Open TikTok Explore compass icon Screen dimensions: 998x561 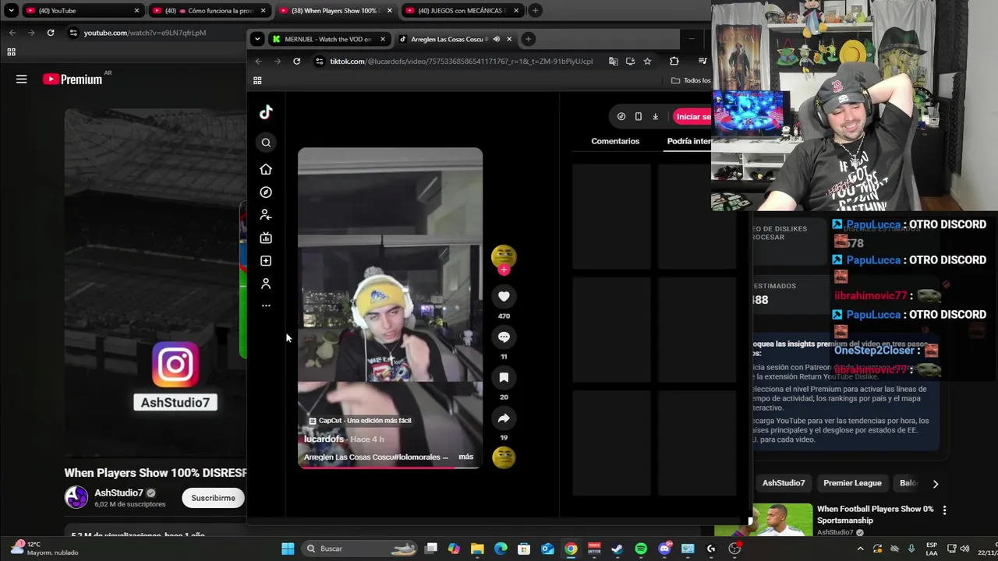tap(266, 192)
